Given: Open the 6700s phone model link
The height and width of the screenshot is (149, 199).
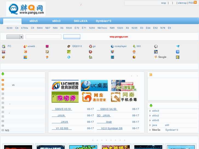Looking at the screenshot, I should (25, 28).
